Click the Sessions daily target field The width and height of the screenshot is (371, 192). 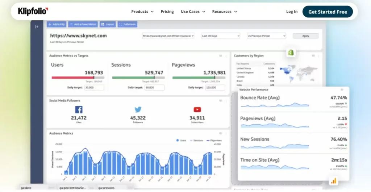click(x=154, y=88)
